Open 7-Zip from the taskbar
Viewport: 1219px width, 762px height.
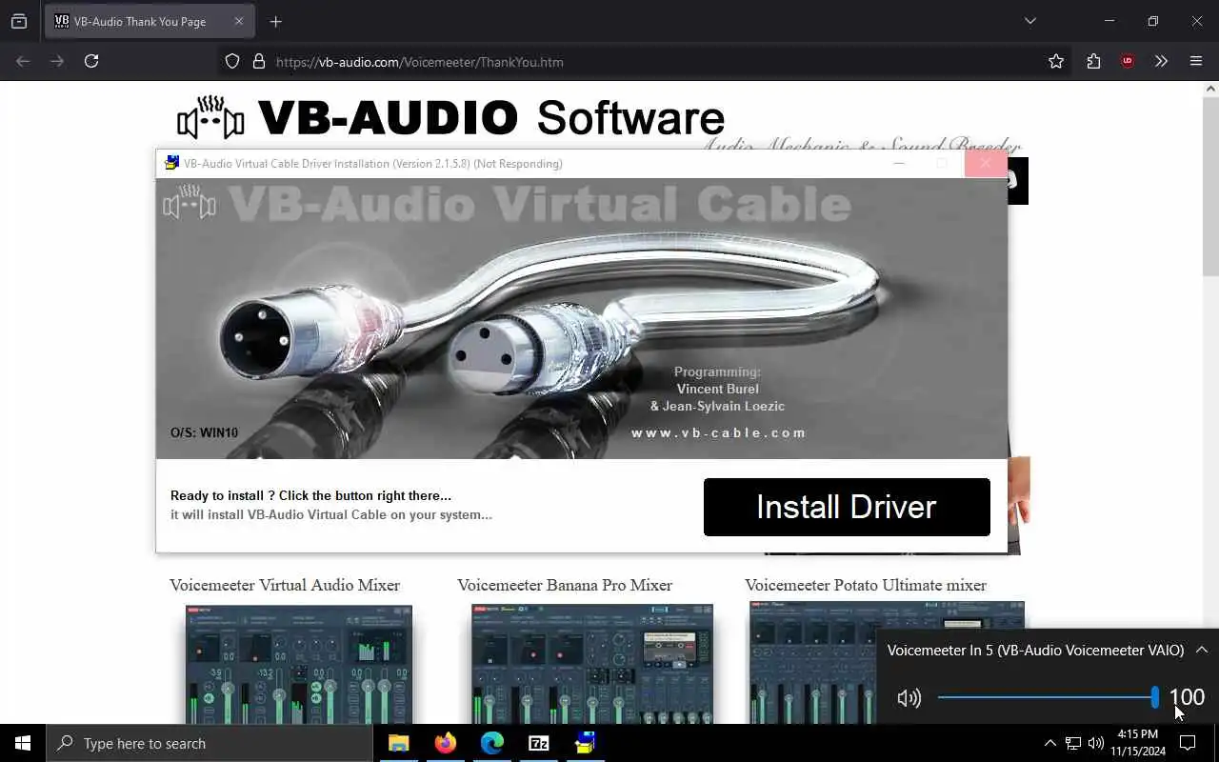click(x=538, y=743)
